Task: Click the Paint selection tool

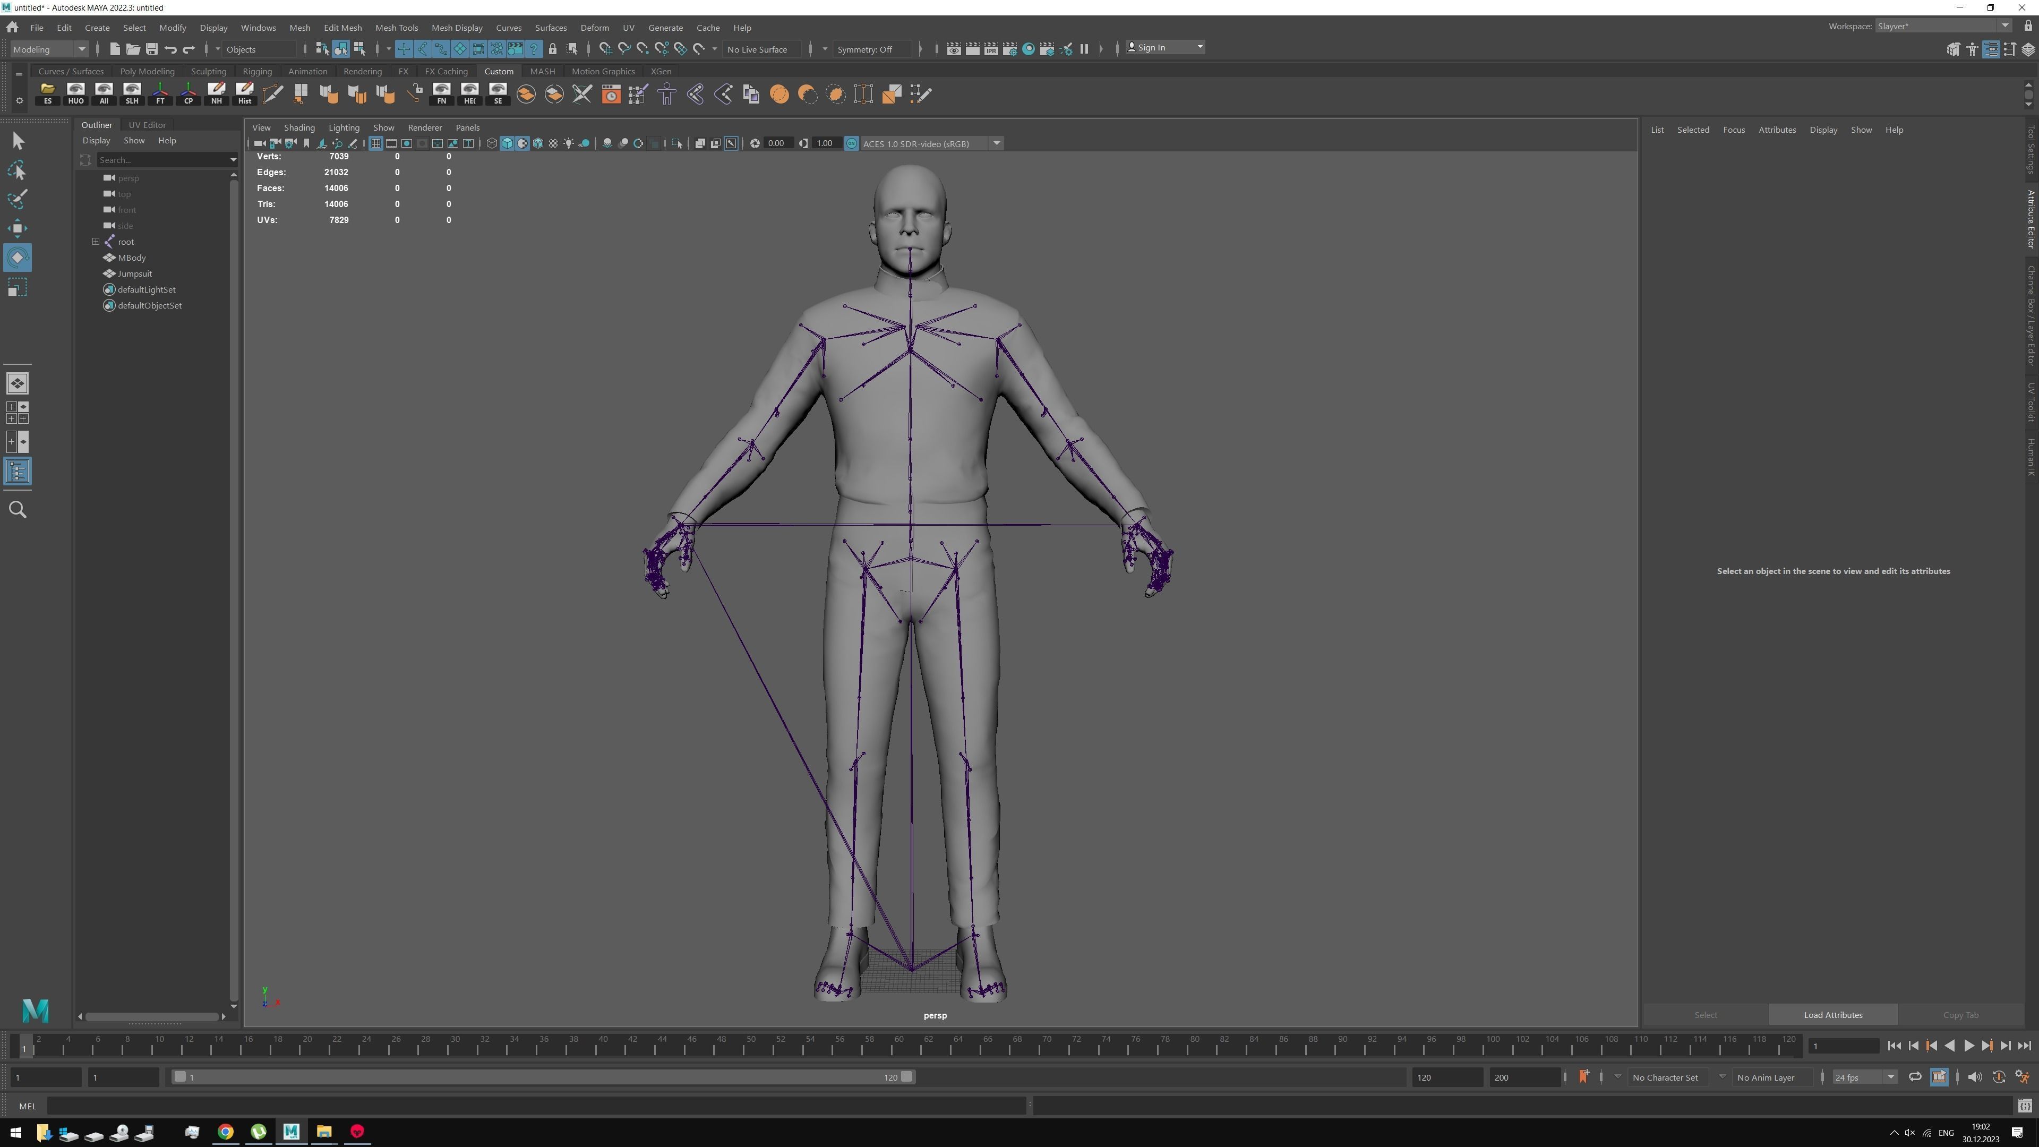Action: pos(18,199)
